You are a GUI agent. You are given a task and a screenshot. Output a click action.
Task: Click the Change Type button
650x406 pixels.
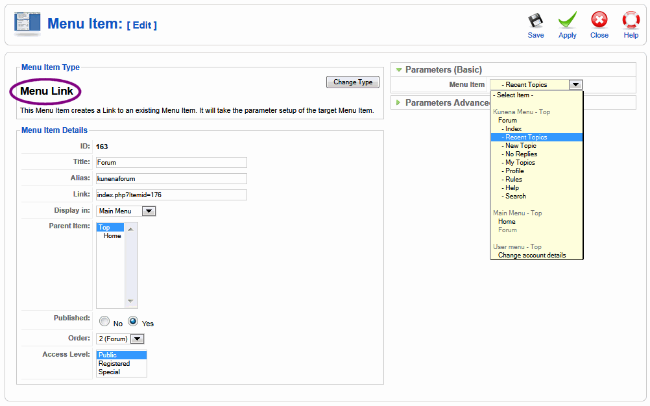tap(352, 82)
